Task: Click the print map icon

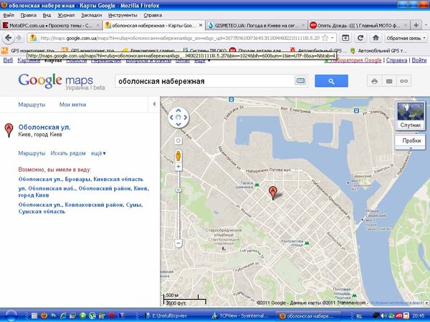Action: point(374,81)
